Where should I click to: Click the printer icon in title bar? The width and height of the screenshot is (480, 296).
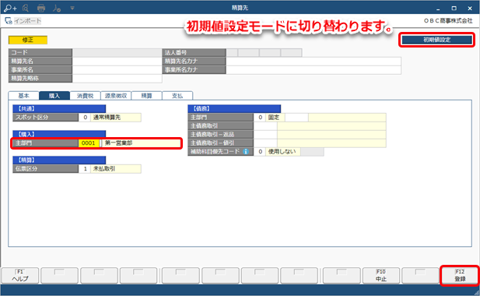pos(41,9)
